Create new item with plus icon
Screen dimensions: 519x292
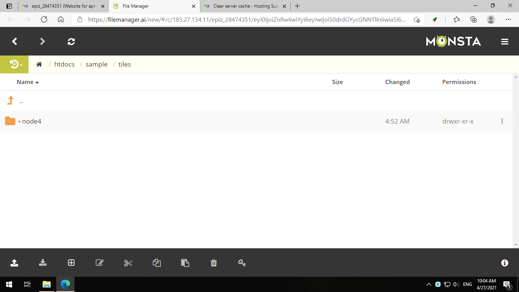(x=71, y=263)
